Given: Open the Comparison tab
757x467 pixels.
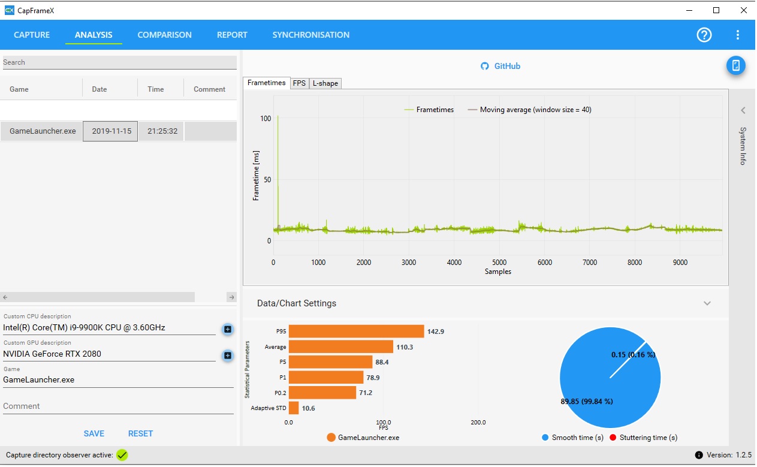Looking at the screenshot, I should (x=165, y=35).
